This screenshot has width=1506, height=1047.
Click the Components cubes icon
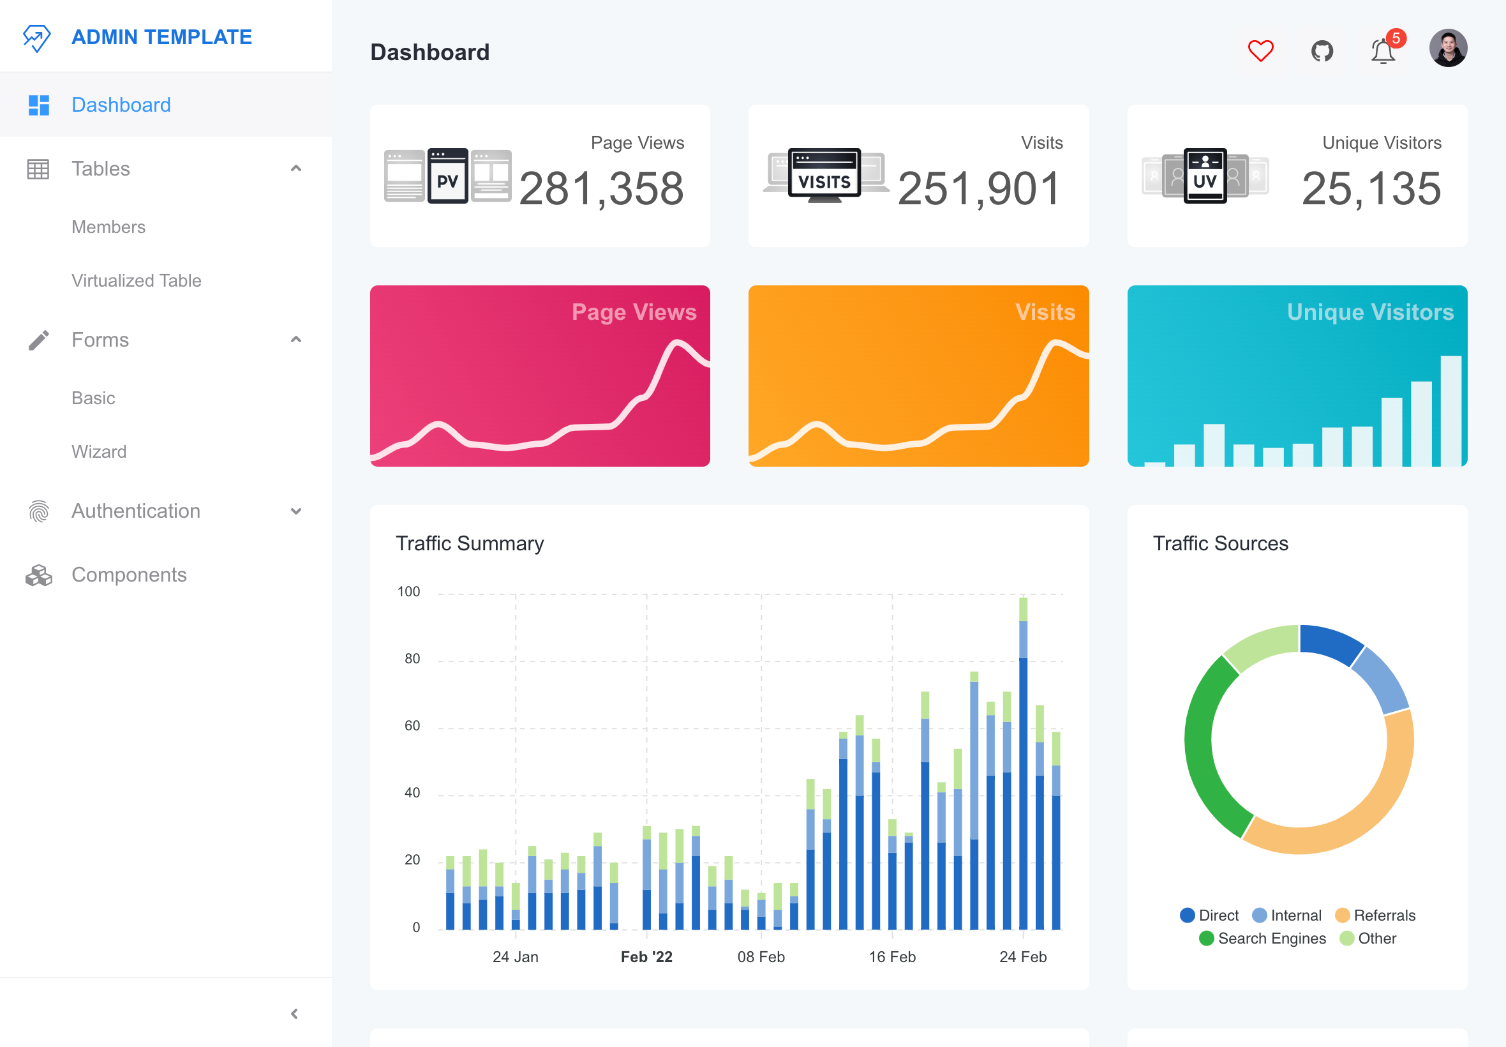tap(39, 575)
